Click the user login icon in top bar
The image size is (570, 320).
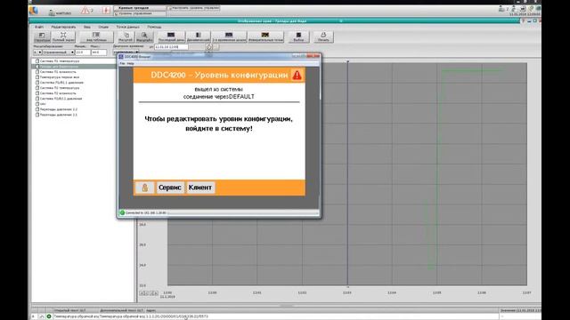click(52, 13)
